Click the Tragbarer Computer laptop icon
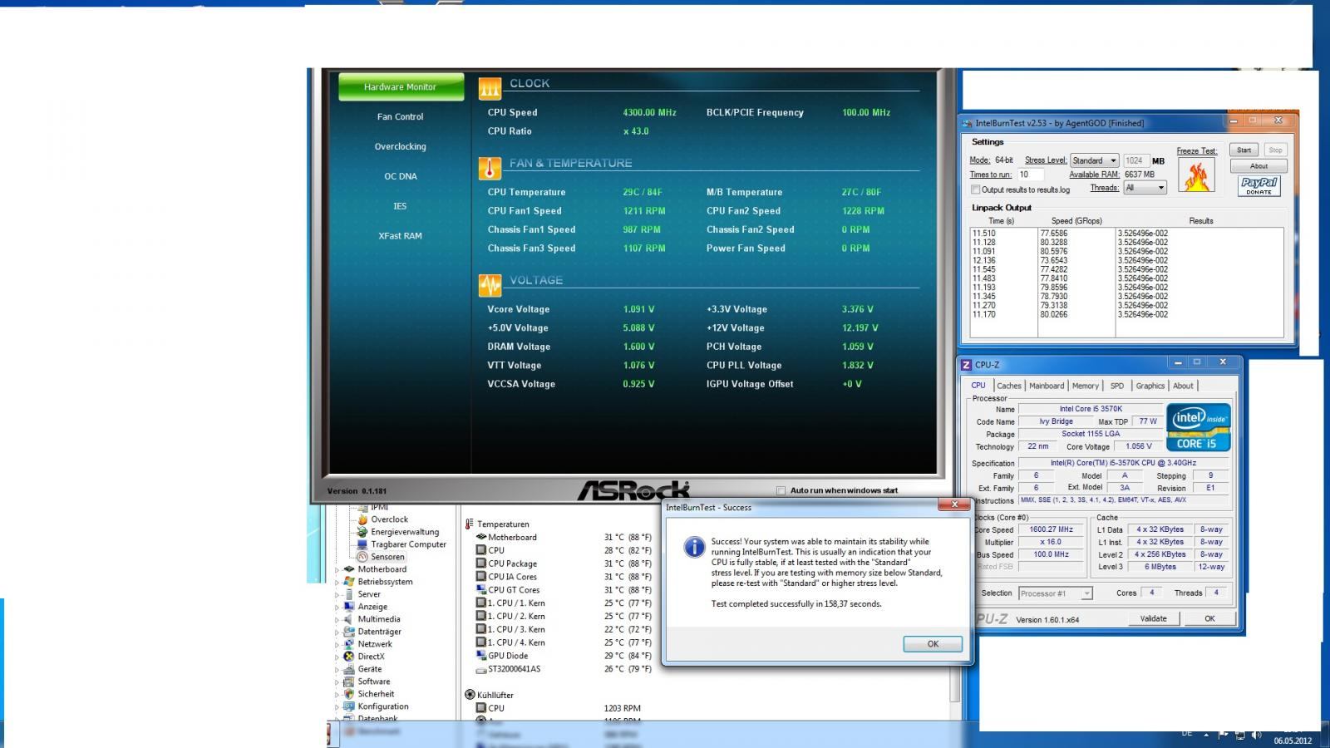This screenshot has width=1330, height=748. [362, 544]
